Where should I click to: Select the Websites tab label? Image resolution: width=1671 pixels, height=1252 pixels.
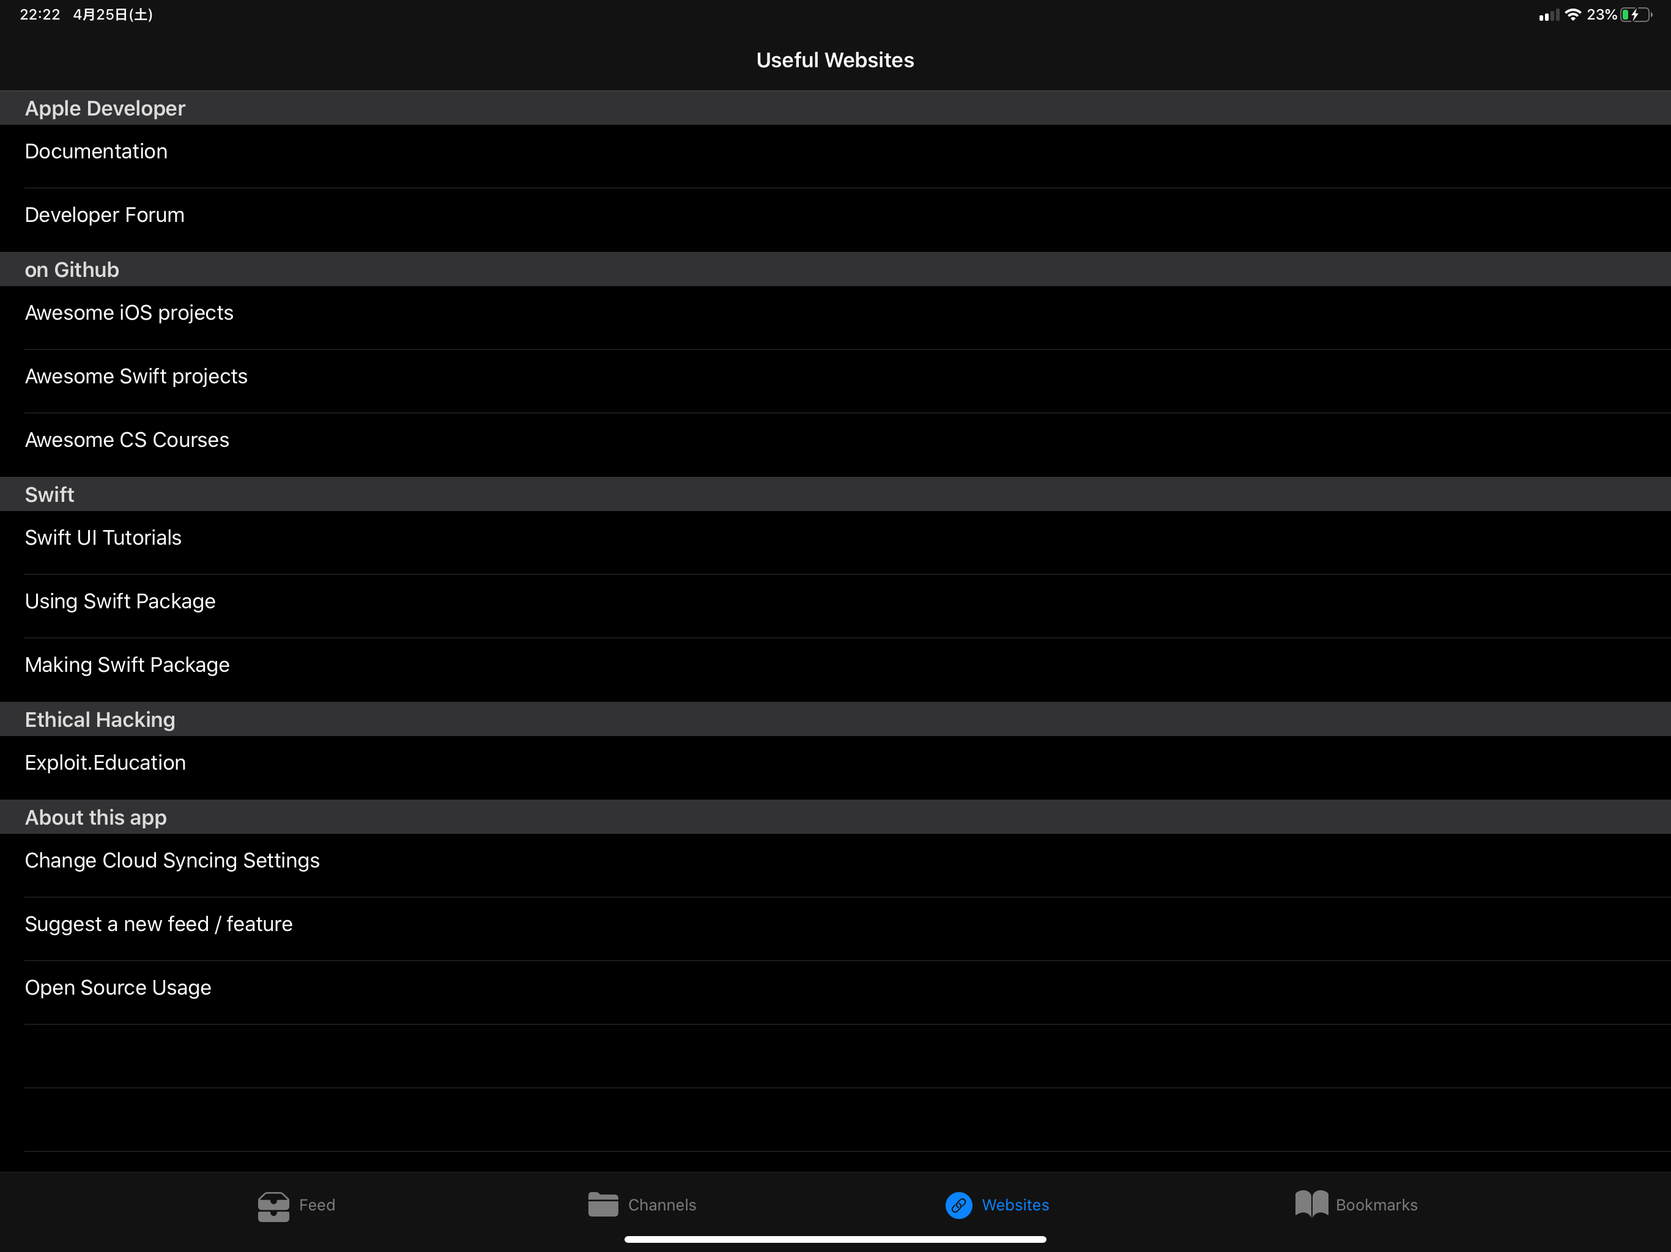[1015, 1205]
